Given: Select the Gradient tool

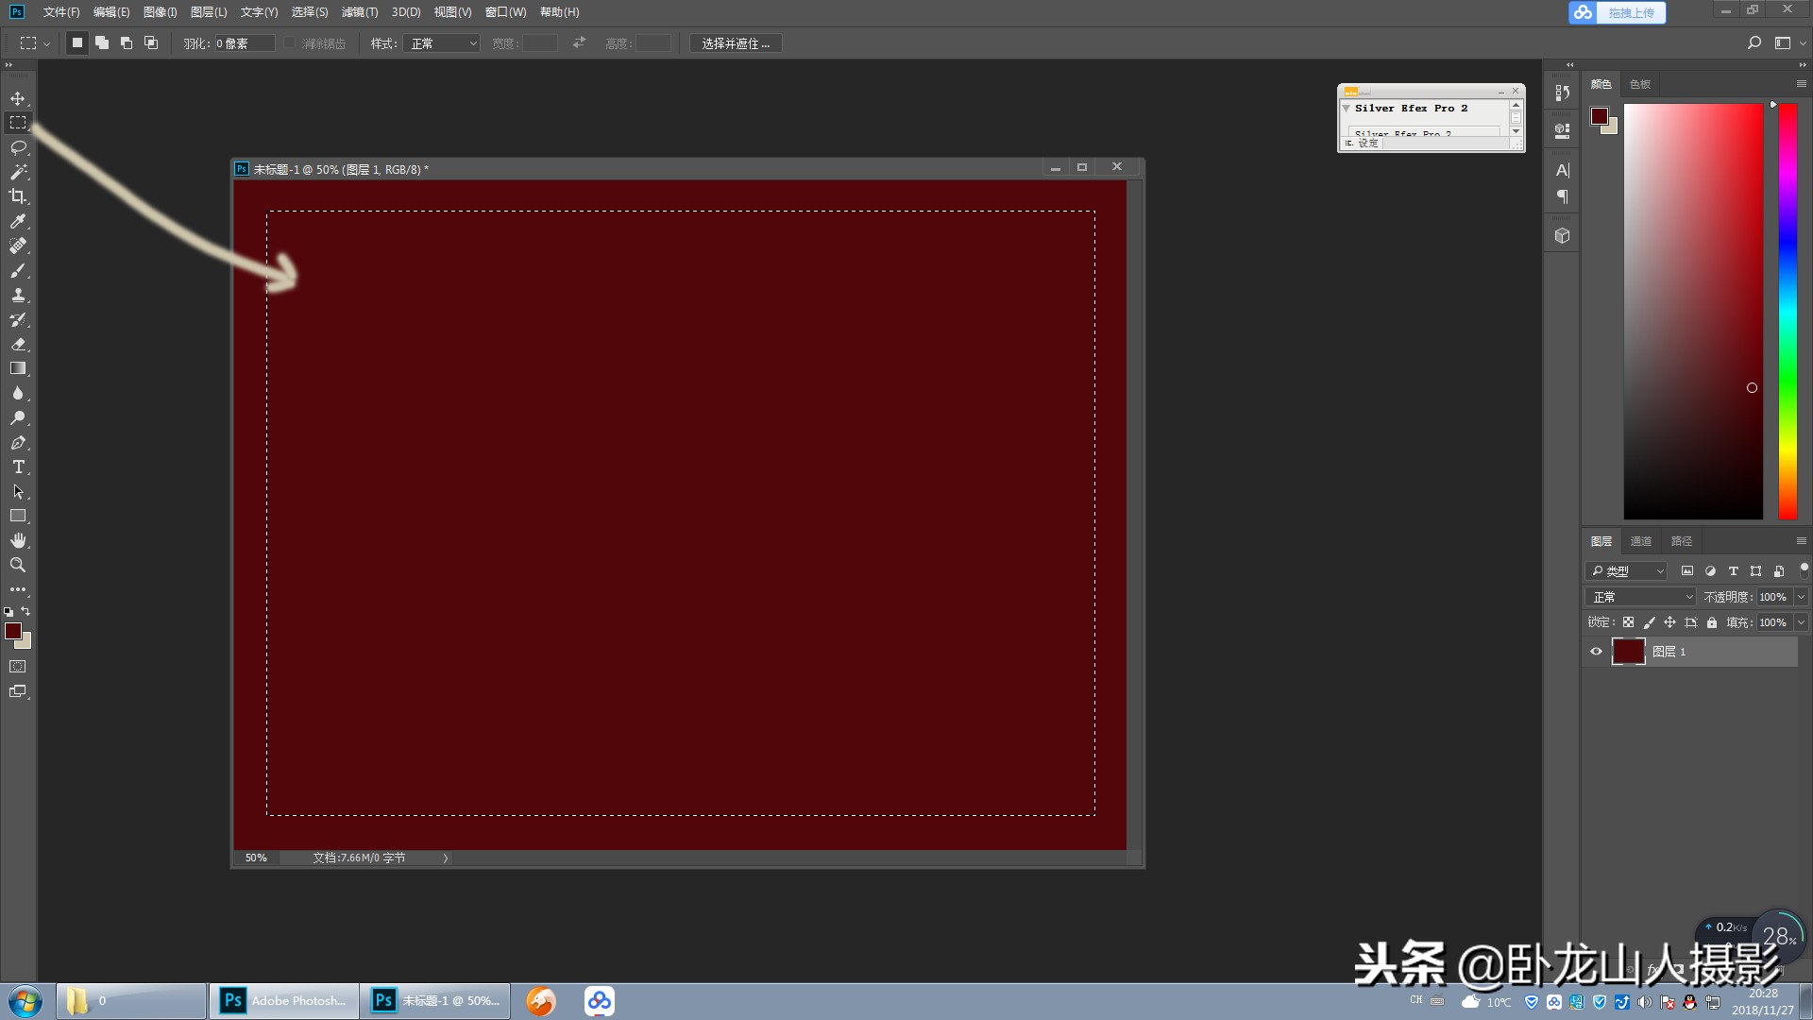Looking at the screenshot, I should [18, 368].
